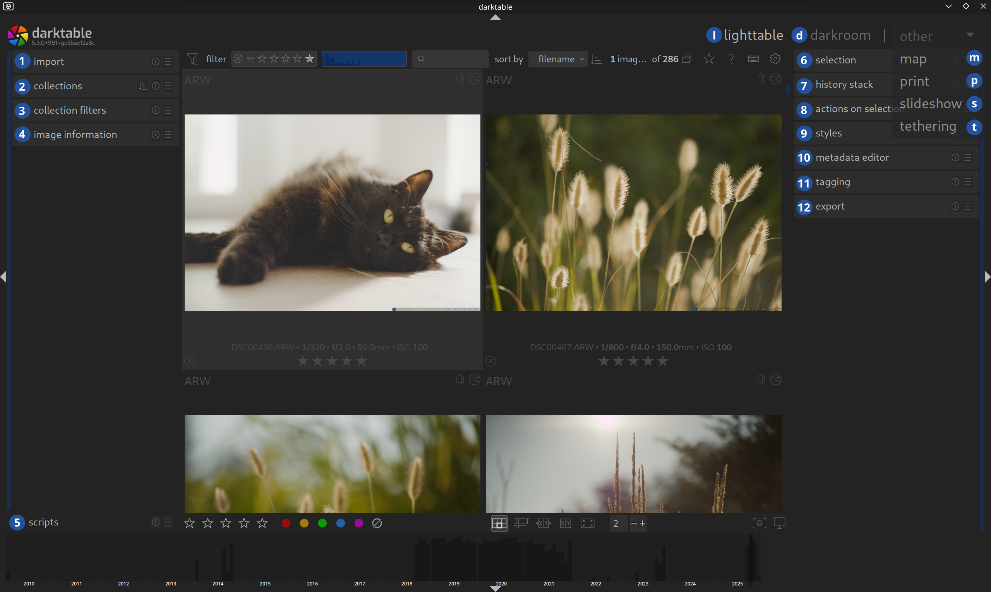The width and height of the screenshot is (991, 592).
Task: Expand the collections module
Action: [x=58, y=86]
